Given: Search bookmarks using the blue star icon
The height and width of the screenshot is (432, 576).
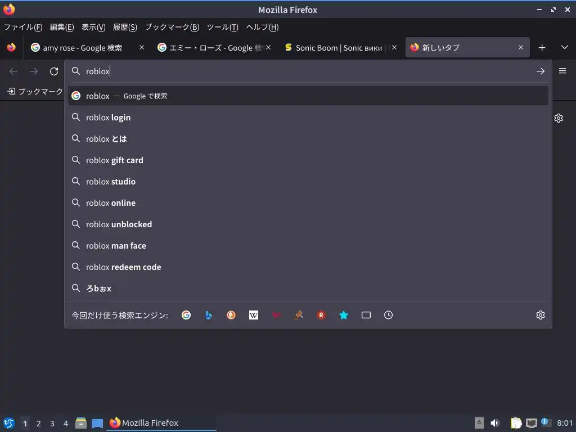Looking at the screenshot, I should 344,315.
